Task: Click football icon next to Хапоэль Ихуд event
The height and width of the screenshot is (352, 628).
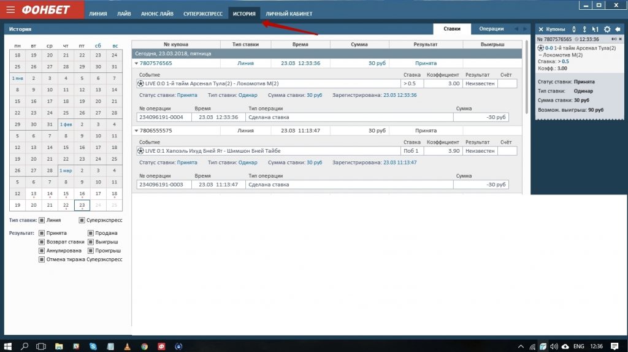Action: (140, 151)
